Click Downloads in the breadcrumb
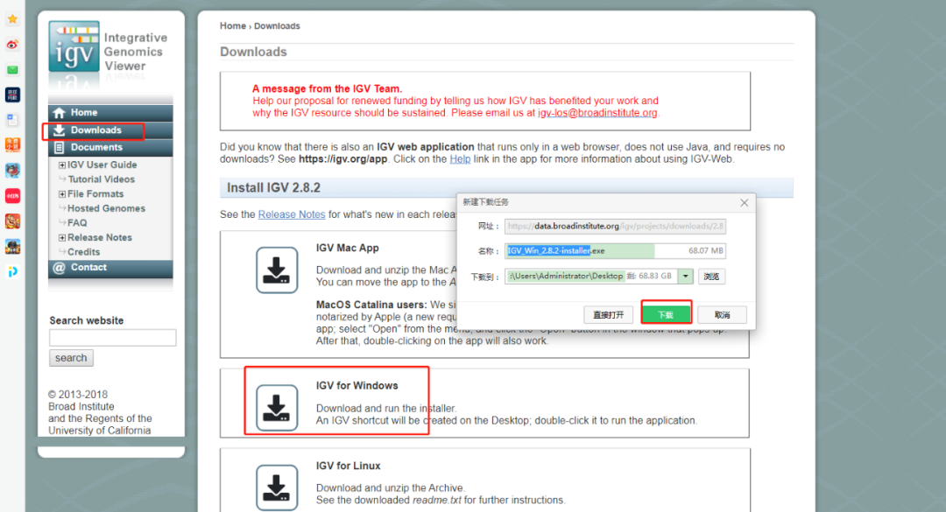 pyautogui.click(x=277, y=26)
